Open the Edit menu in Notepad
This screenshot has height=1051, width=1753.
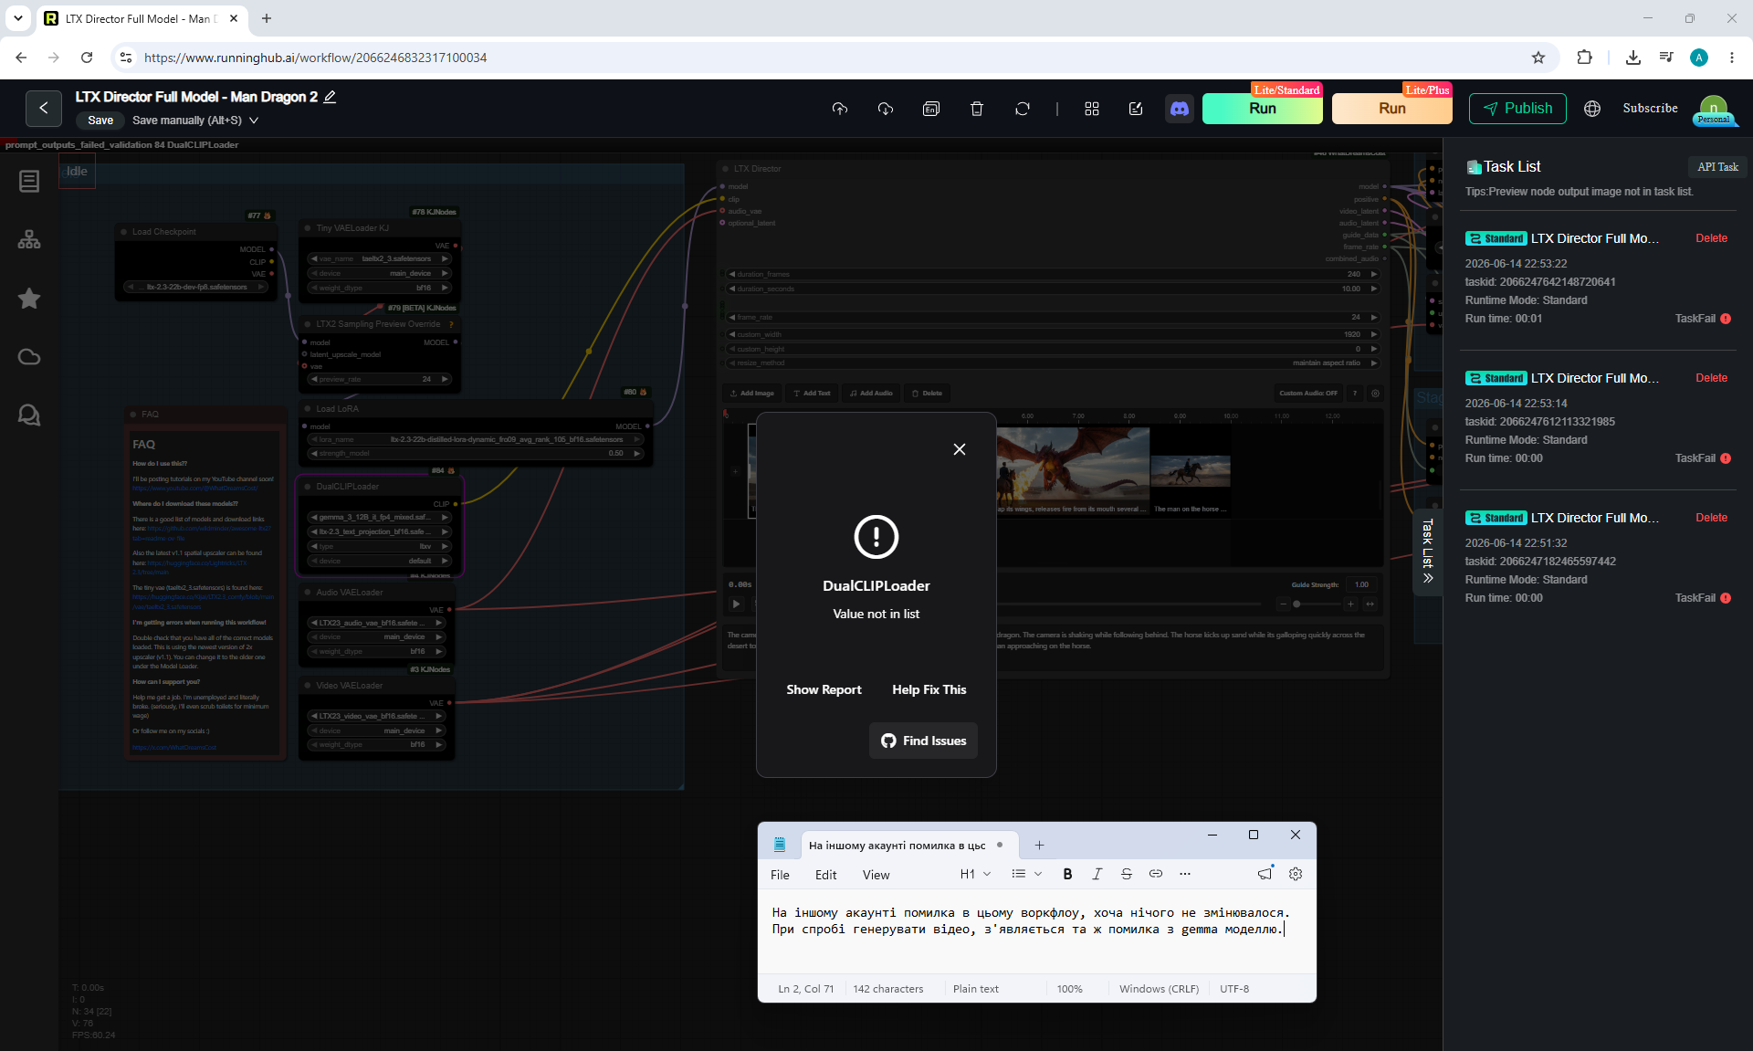tap(826, 875)
